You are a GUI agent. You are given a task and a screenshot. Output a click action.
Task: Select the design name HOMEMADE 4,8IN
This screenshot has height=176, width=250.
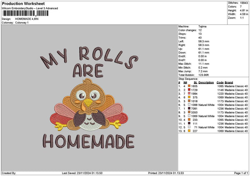click(27, 19)
